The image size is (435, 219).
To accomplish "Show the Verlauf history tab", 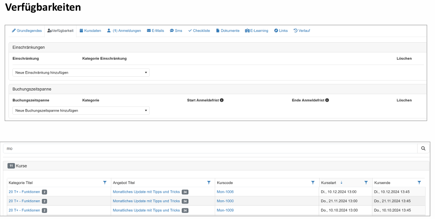I will 302,31.
